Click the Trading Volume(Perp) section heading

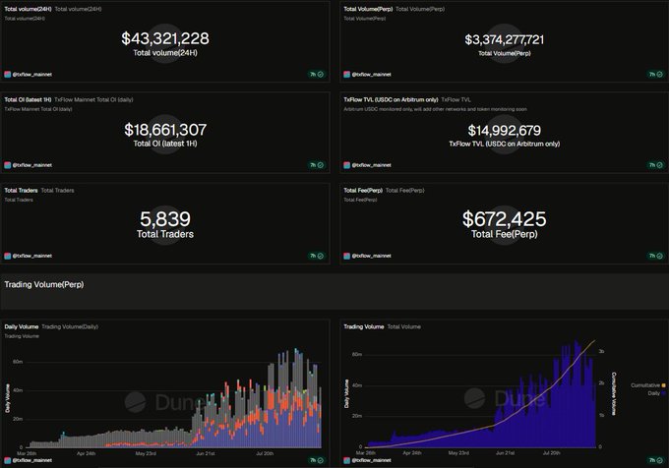[44, 285]
